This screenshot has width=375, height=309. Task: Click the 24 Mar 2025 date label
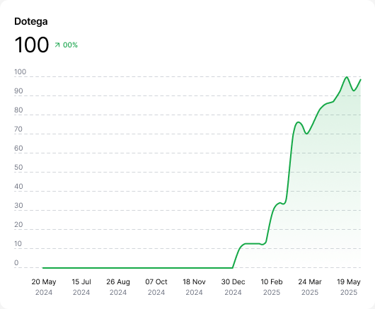tap(310, 287)
